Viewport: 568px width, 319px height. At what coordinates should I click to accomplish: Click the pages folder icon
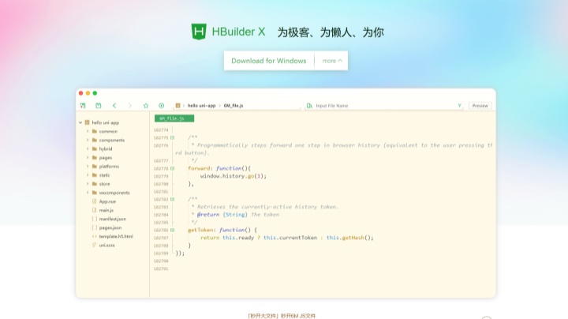click(x=95, y=157)
